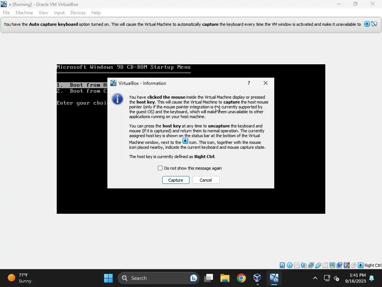Open the Windows Start menu
Viewport: 382px width, 287px height.
click(108, 278)
